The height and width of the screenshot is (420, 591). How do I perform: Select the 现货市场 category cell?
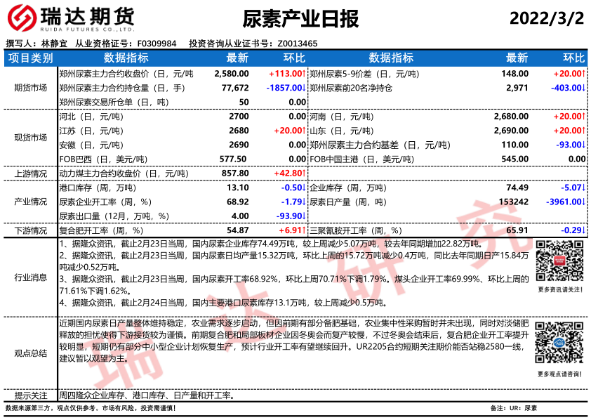pos(30,138)
